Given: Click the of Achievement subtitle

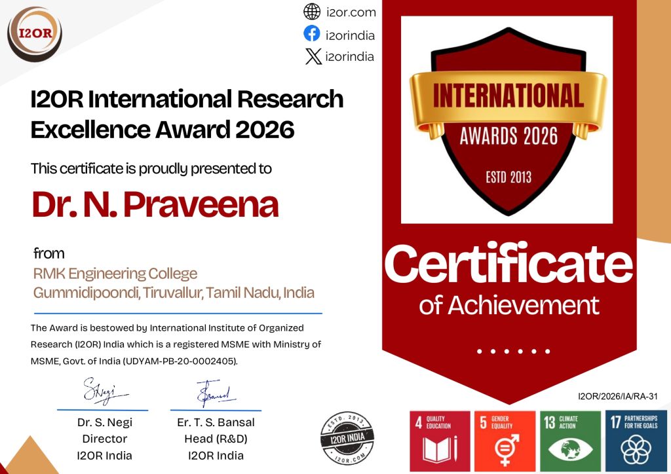Looking at the screenshot, I should point(508,305).
